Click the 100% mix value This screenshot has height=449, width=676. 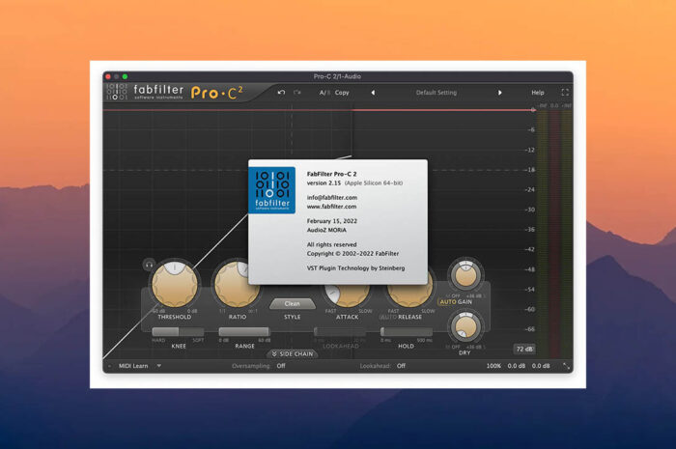tap(493, 366)
